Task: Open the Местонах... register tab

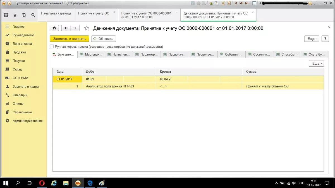Action: [x=91, y=55]
